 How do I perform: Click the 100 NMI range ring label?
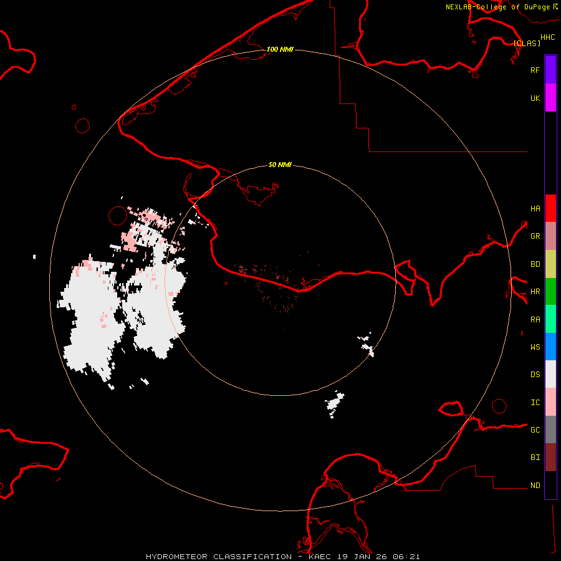[x=280, y=49]
